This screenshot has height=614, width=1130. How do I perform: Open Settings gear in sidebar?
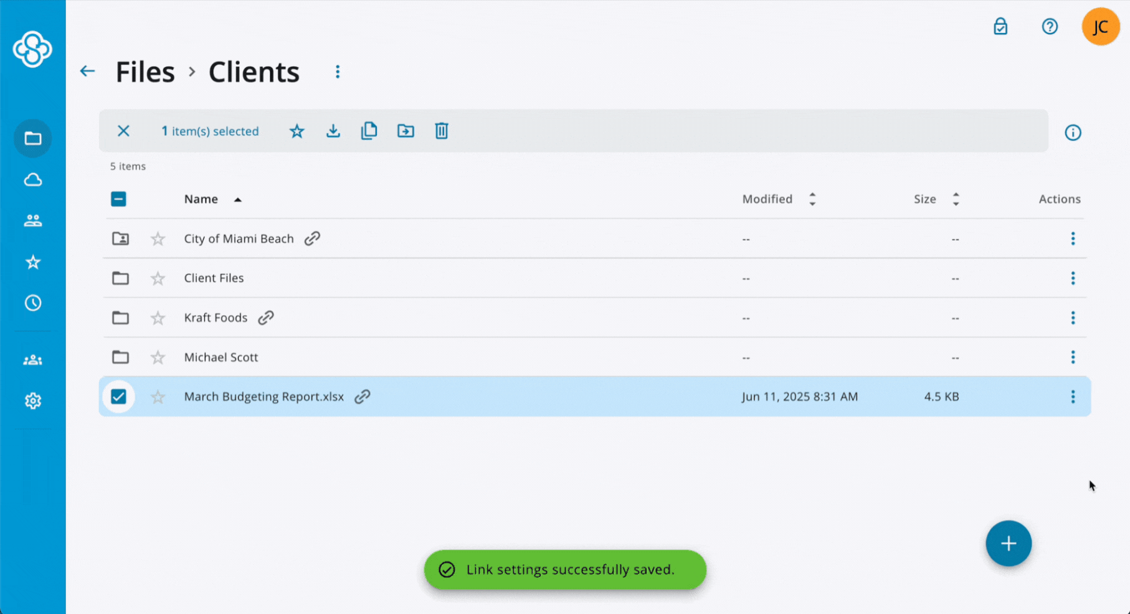(33, 401)
